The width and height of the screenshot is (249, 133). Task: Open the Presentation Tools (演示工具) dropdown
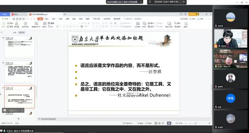[169, 27]
